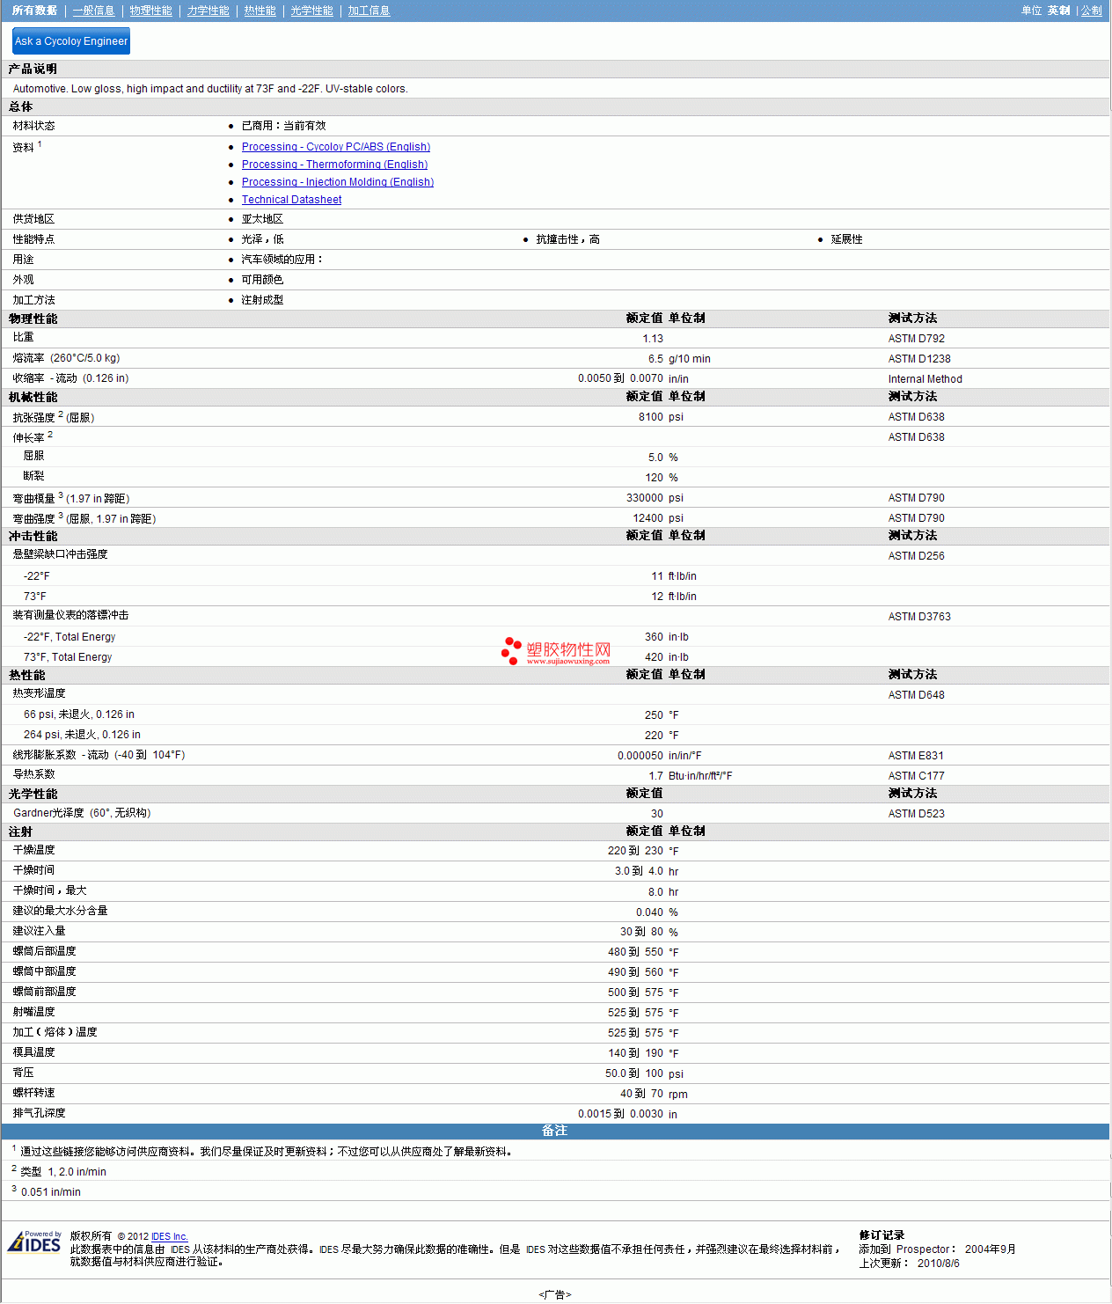The height and width of the screenshot is (1304, 1112).
Task: Open Processing - Cycoloy PC/ABS (English) link
Action: pos(336,147)
